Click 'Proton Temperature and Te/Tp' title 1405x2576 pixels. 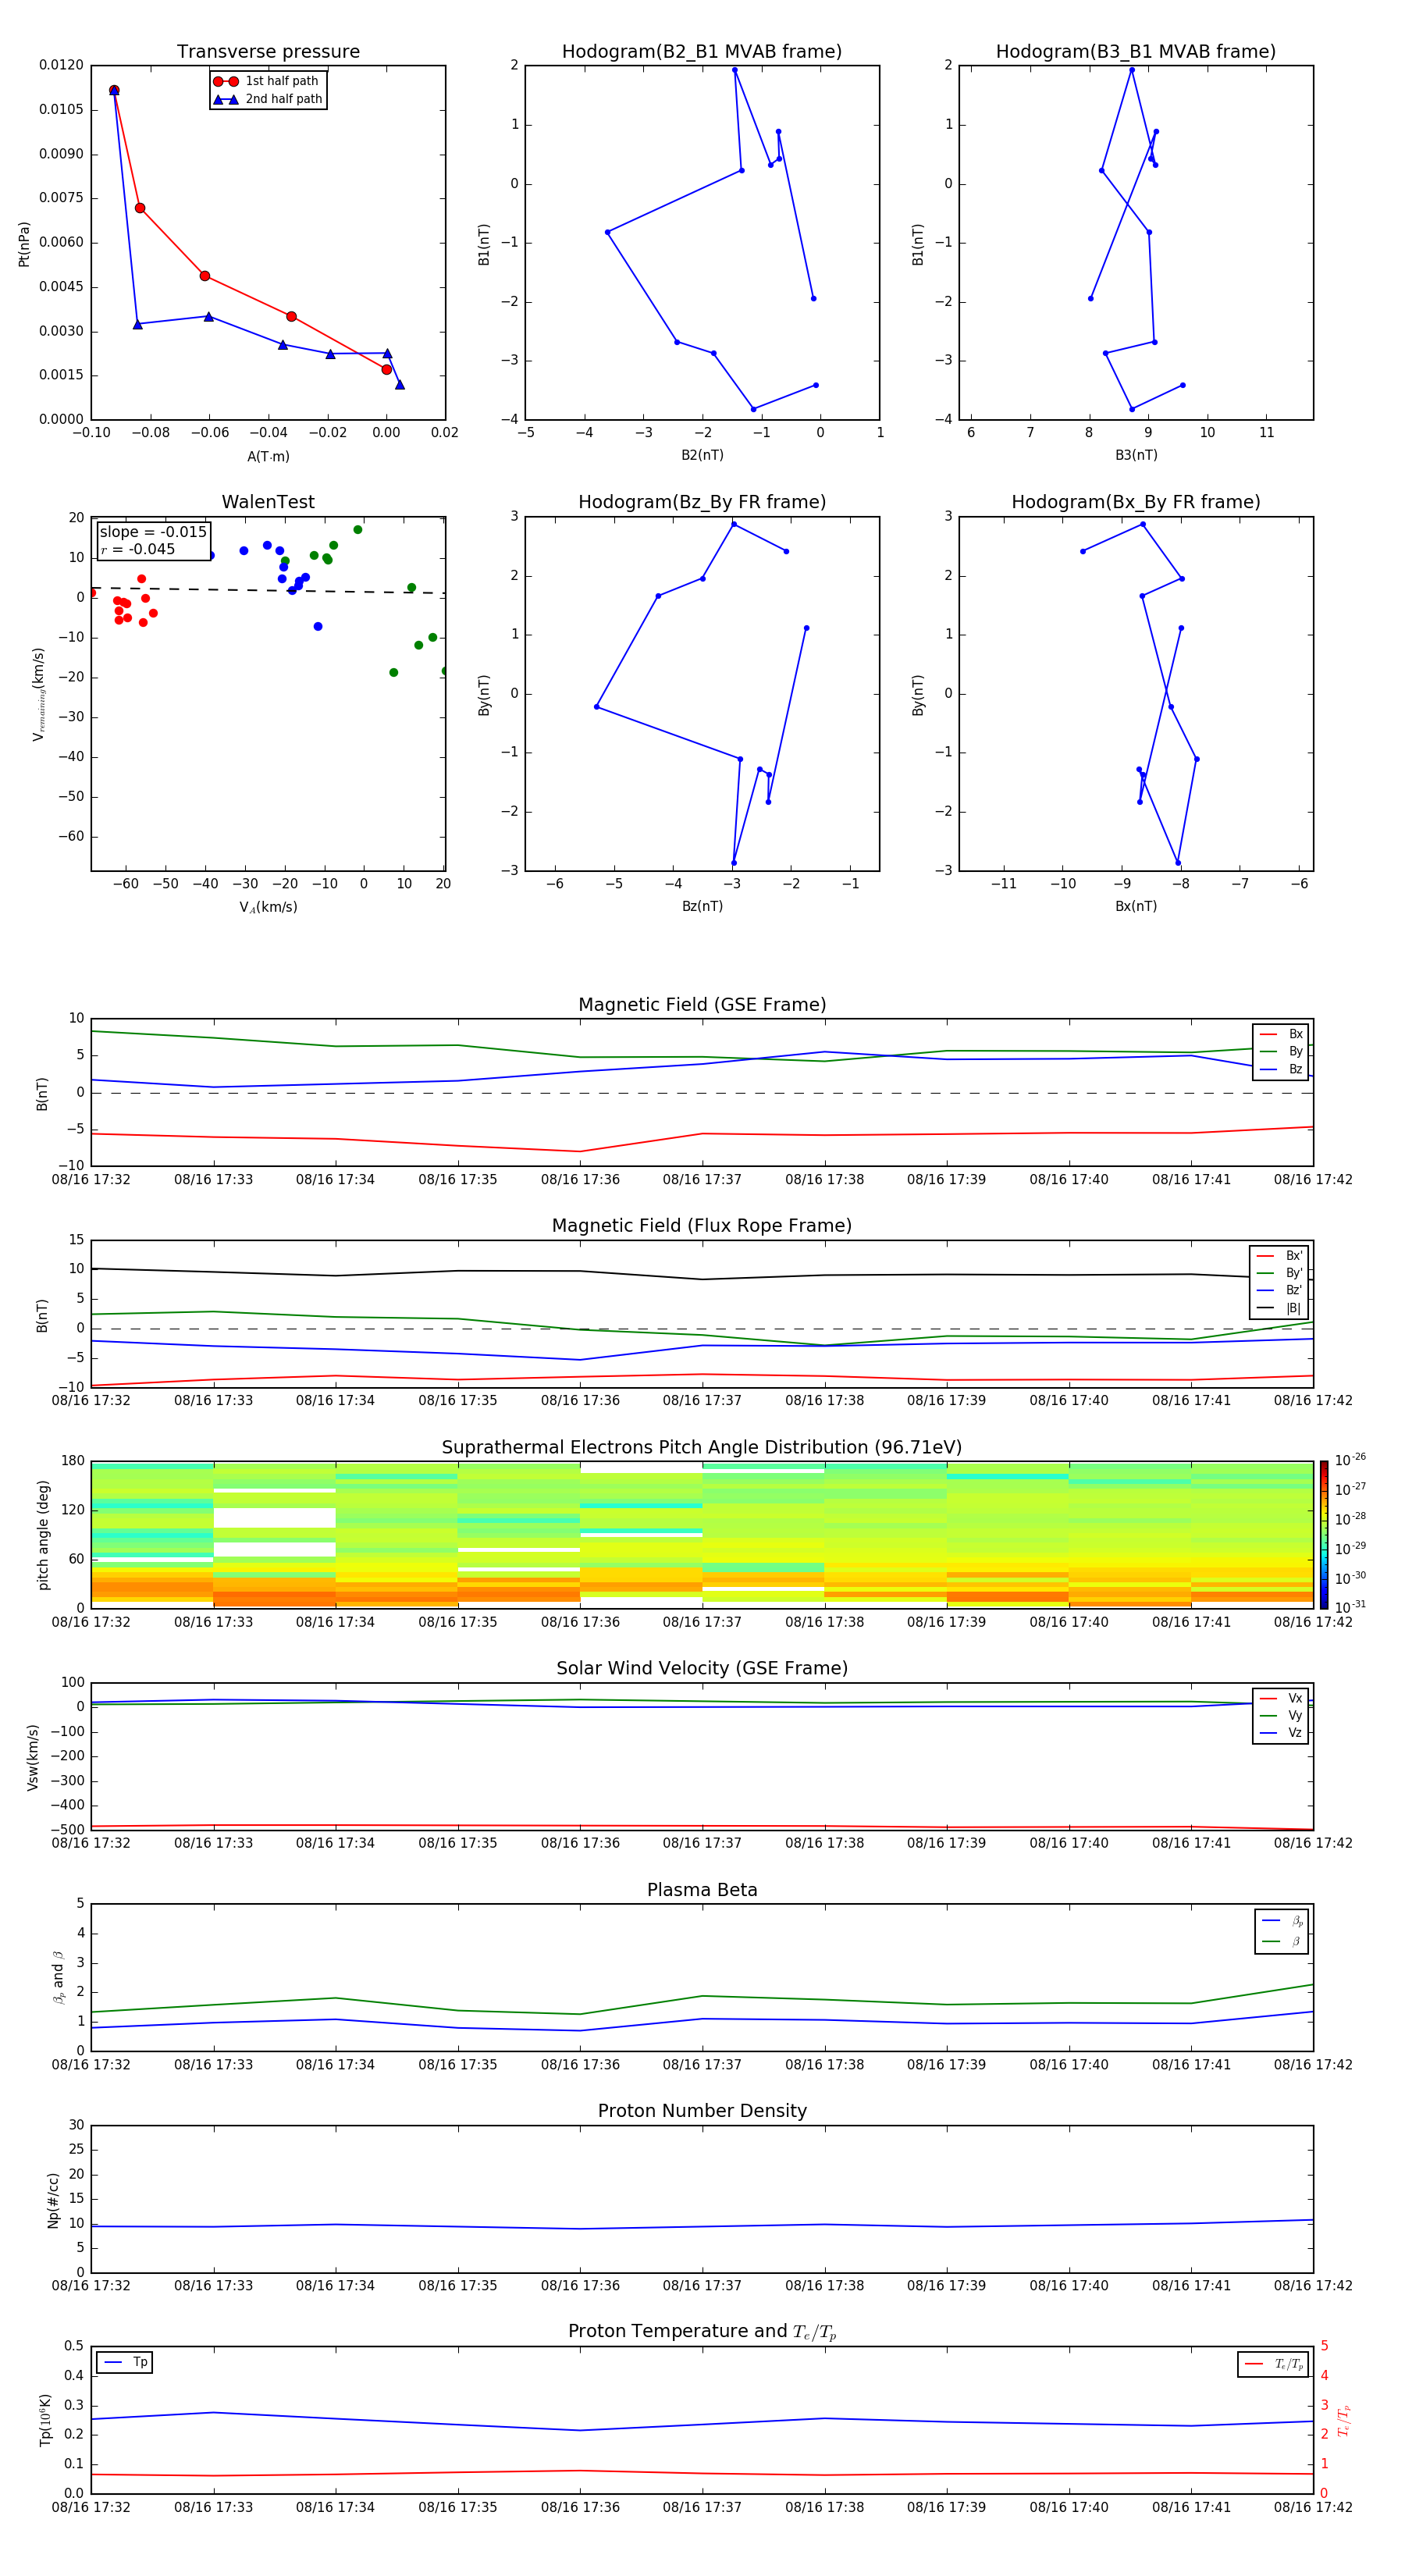tap(702, 2332)
